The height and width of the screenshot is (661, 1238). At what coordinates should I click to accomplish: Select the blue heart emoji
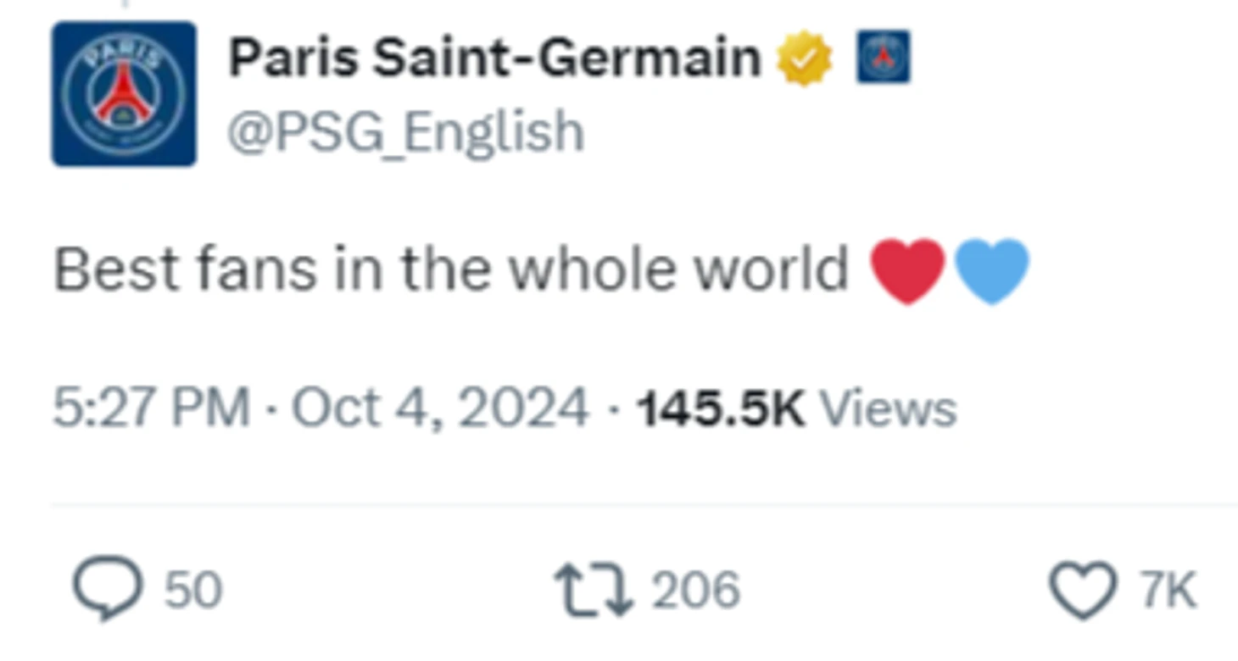992,271
